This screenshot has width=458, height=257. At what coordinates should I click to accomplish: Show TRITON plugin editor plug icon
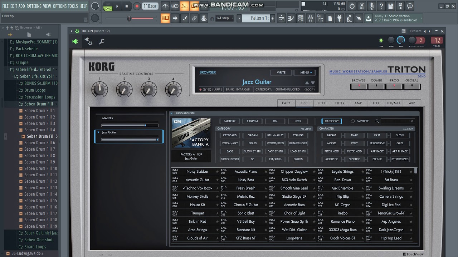pos(75,42)
